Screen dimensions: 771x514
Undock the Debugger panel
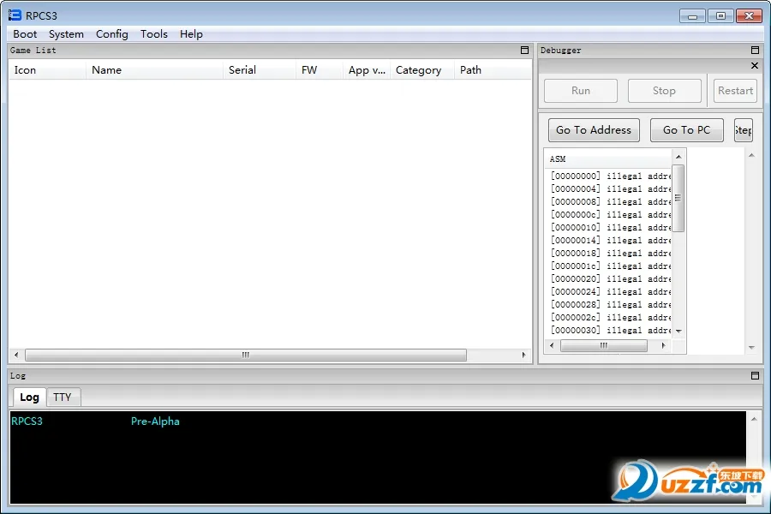coord(755,51)
